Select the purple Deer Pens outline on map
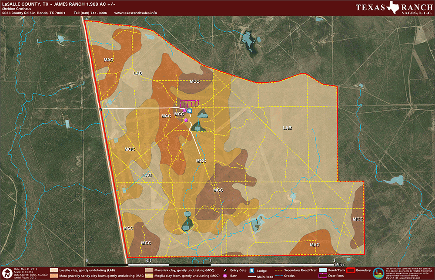Screen dimensions: 435x280 point(189,103)
